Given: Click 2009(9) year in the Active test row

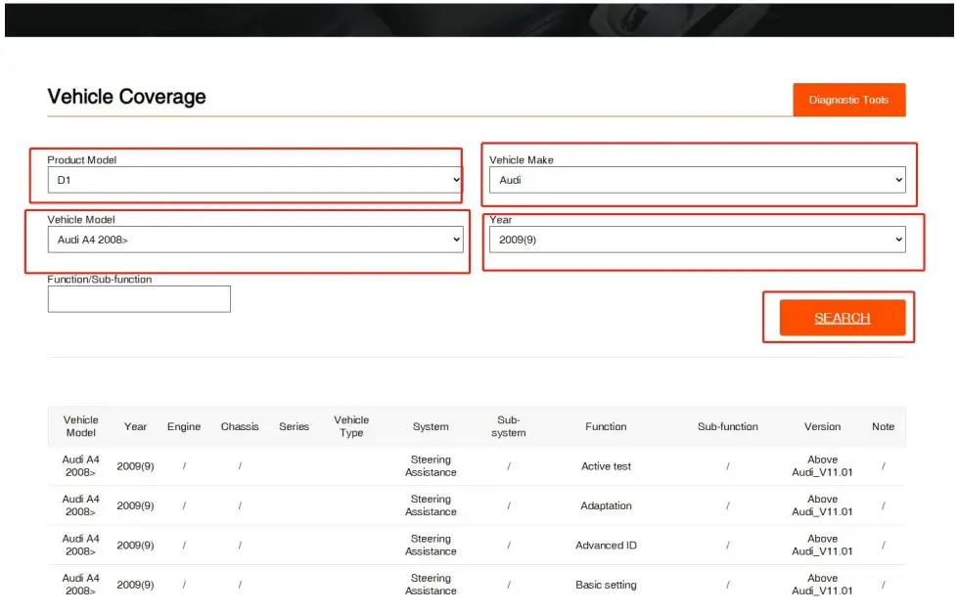Looking at the screenshot, I should click(x=135, y=466).
